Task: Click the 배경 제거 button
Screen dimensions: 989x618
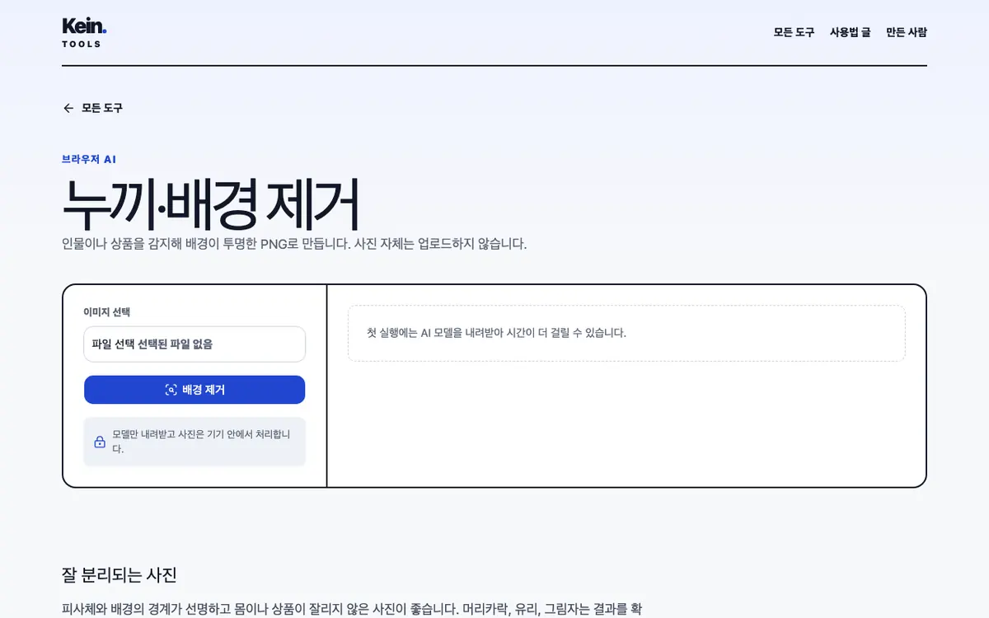Action: click(x=195, y=390)
